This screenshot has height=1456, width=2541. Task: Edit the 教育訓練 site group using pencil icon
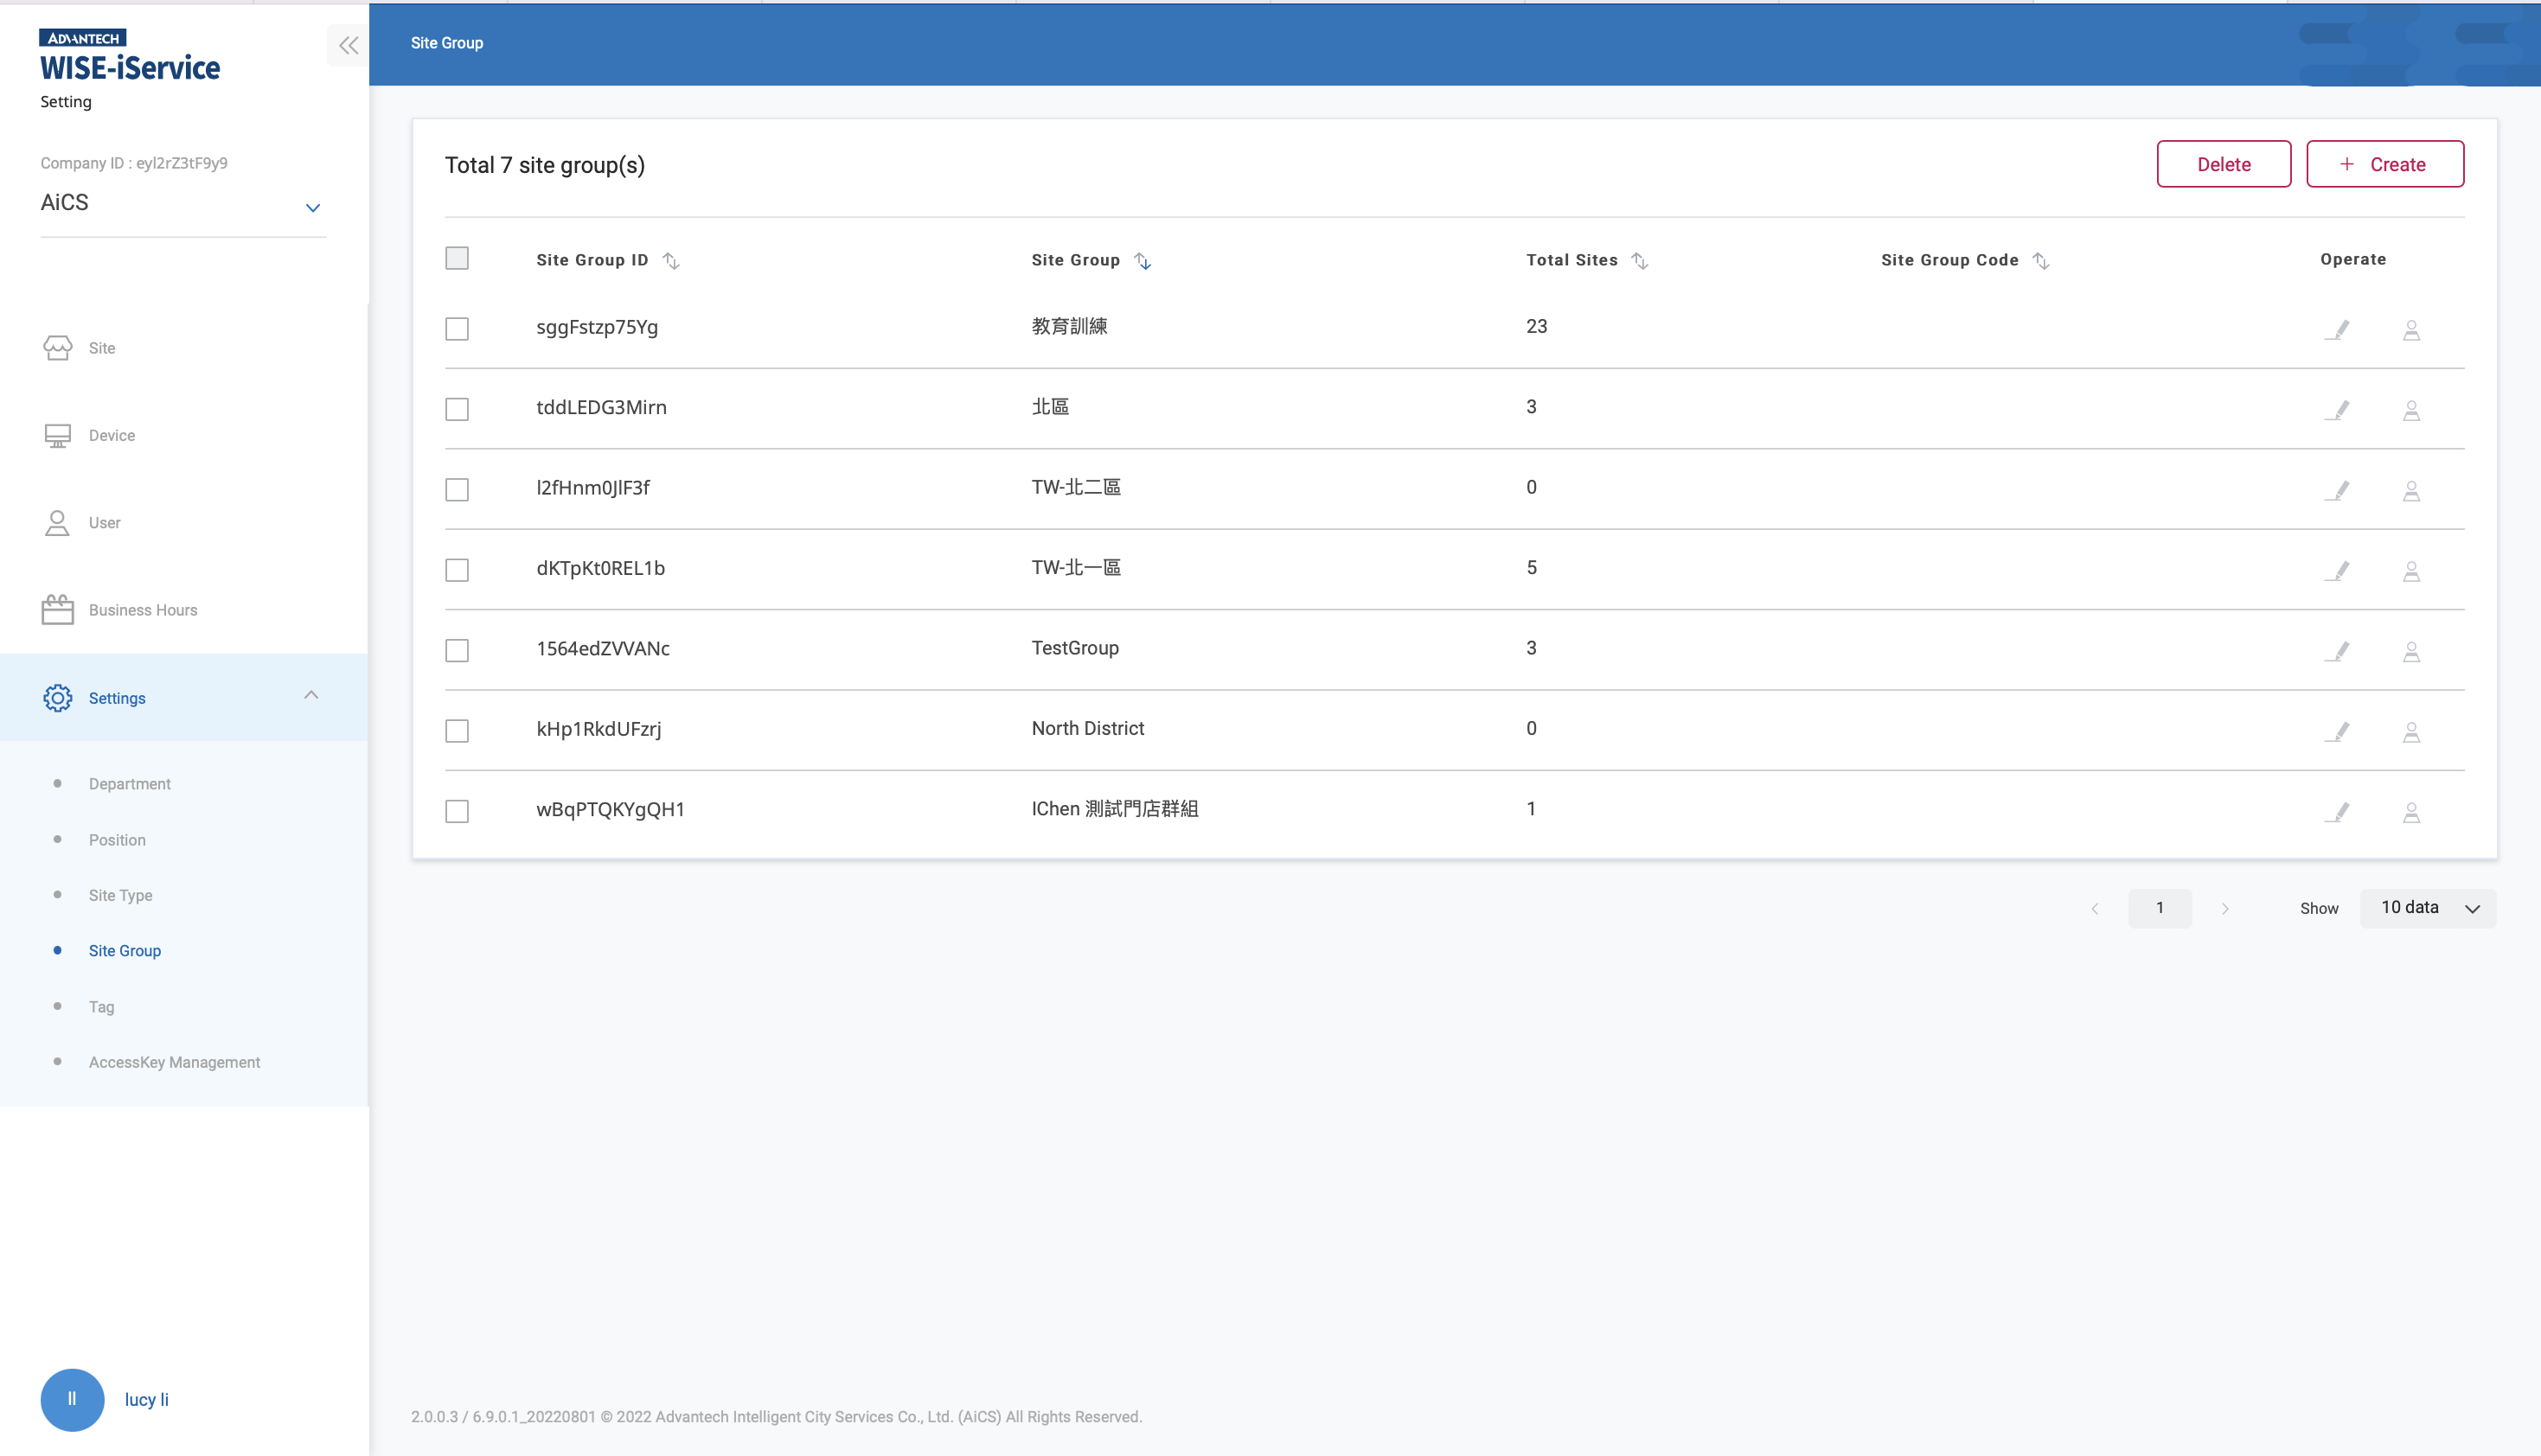tap(2339, 329)
